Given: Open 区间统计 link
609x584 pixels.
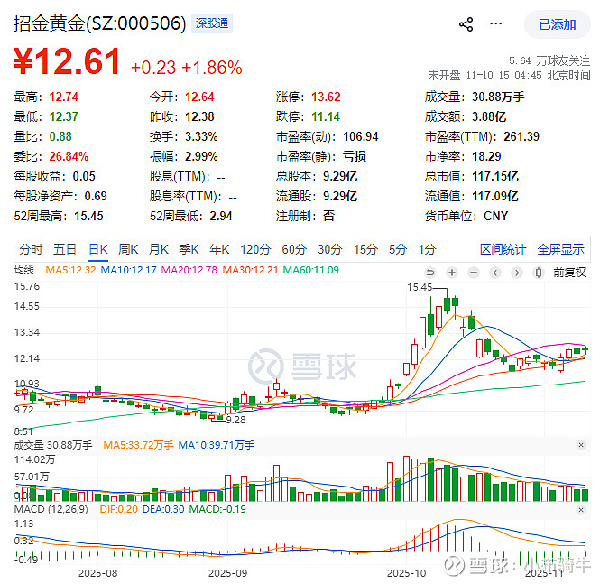Looking at the screenshot, I should coord(503,249).
